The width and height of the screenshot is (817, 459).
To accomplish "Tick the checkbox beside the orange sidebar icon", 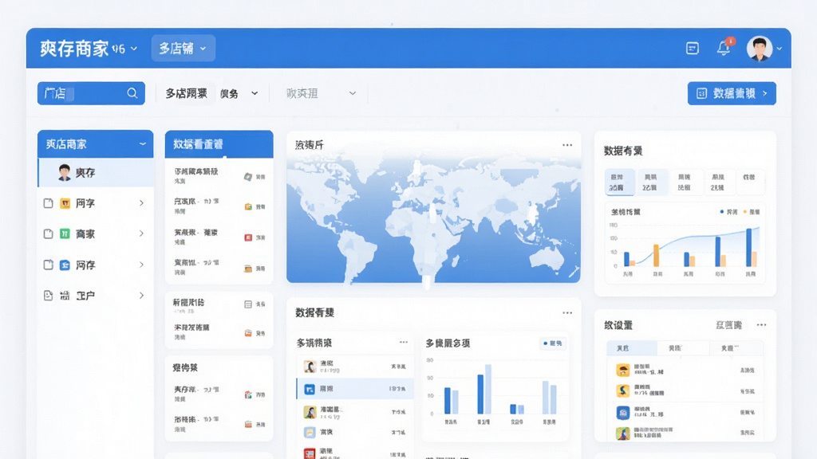I will pyautogui.click(x=49, y=203).
